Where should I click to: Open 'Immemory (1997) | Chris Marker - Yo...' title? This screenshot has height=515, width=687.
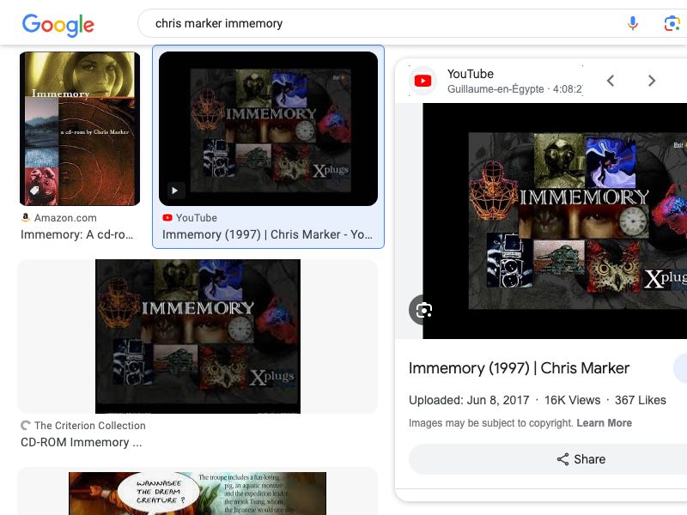pos(267,234)
